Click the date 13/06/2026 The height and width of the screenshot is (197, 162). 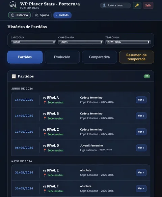click(24, 132)
